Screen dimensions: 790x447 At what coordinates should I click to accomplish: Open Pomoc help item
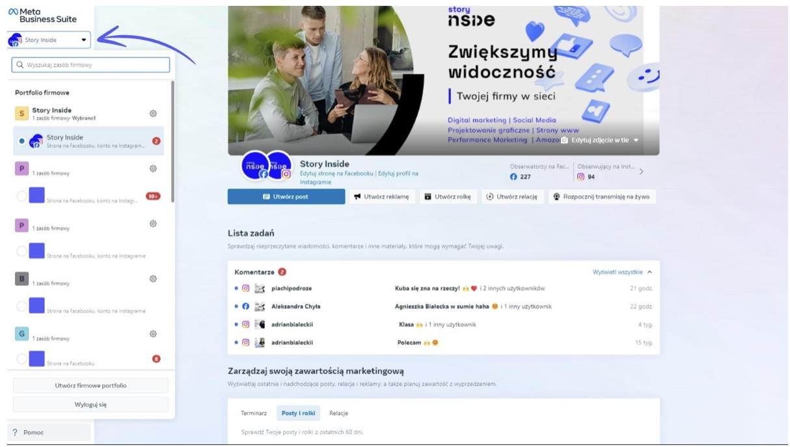pos(49,432)
